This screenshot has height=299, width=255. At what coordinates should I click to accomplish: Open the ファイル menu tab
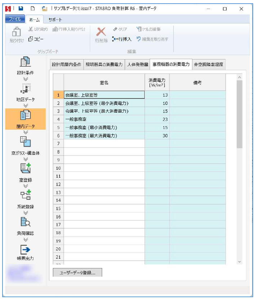click(15, 19)
